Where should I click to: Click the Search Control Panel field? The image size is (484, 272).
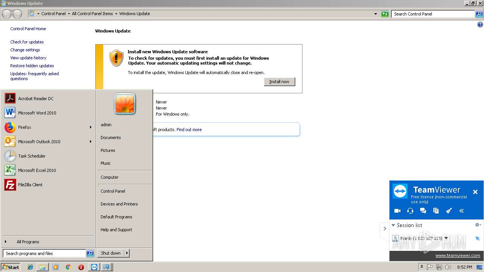(x=433, y=14)
